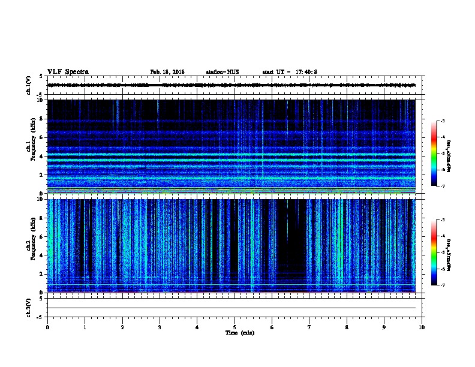
Task: Click the "5" tick on the ch.1(V) axis
Action: [41, 76]
